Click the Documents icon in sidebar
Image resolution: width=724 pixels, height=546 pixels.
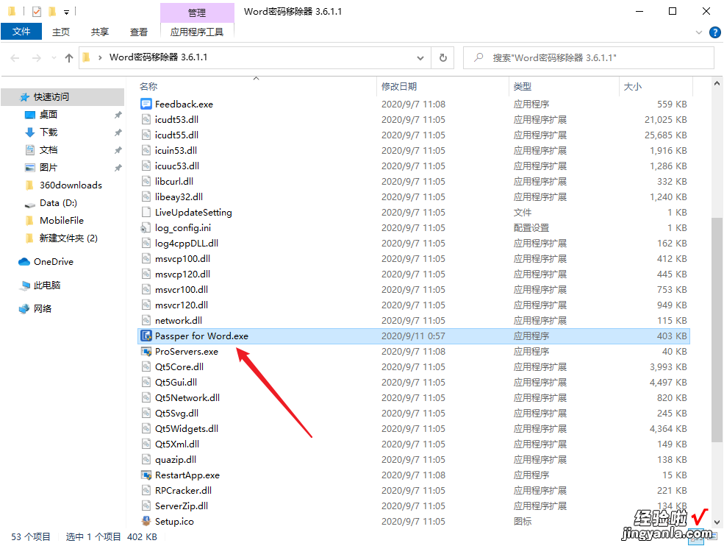click(x=30, y=150)
